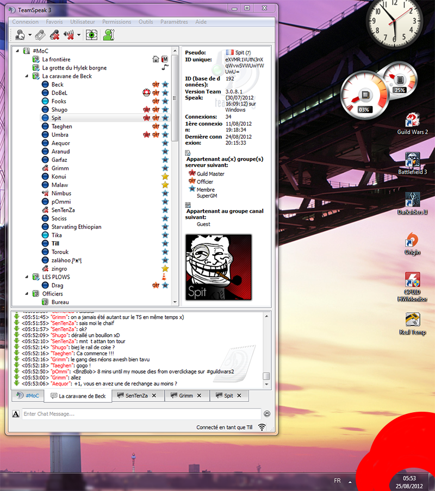Toggle mute speakers toolbar icon

click(x=69, y=35)
